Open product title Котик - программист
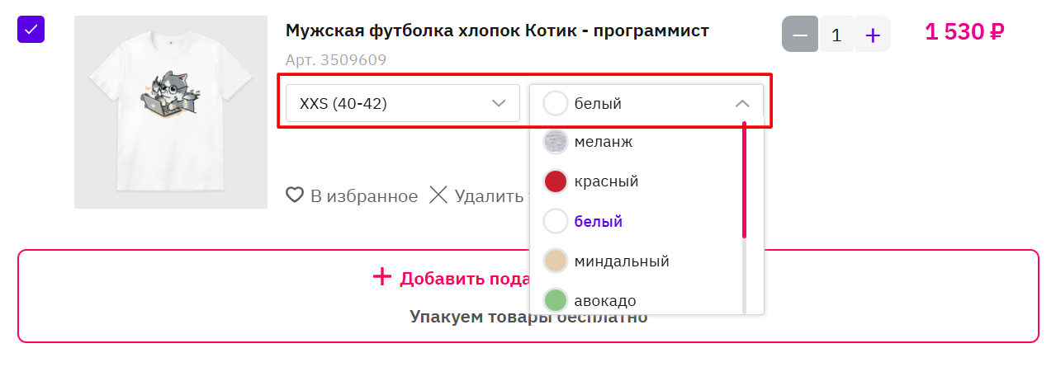Screen dimensions: 1056x367 (x=497, y=31)
